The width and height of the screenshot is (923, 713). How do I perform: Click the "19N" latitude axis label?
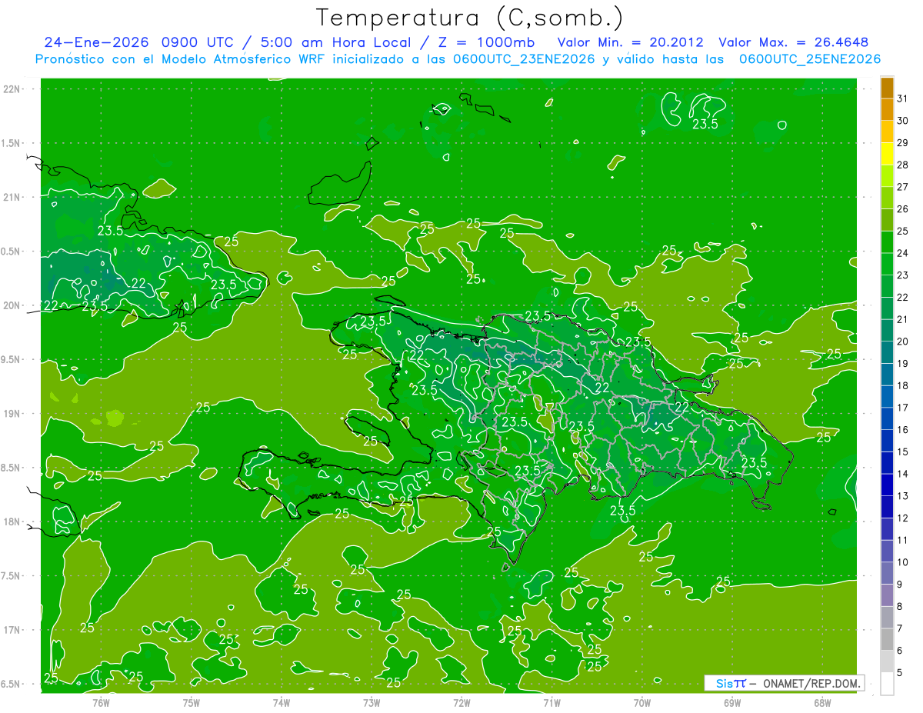click(x=12, y=414)
